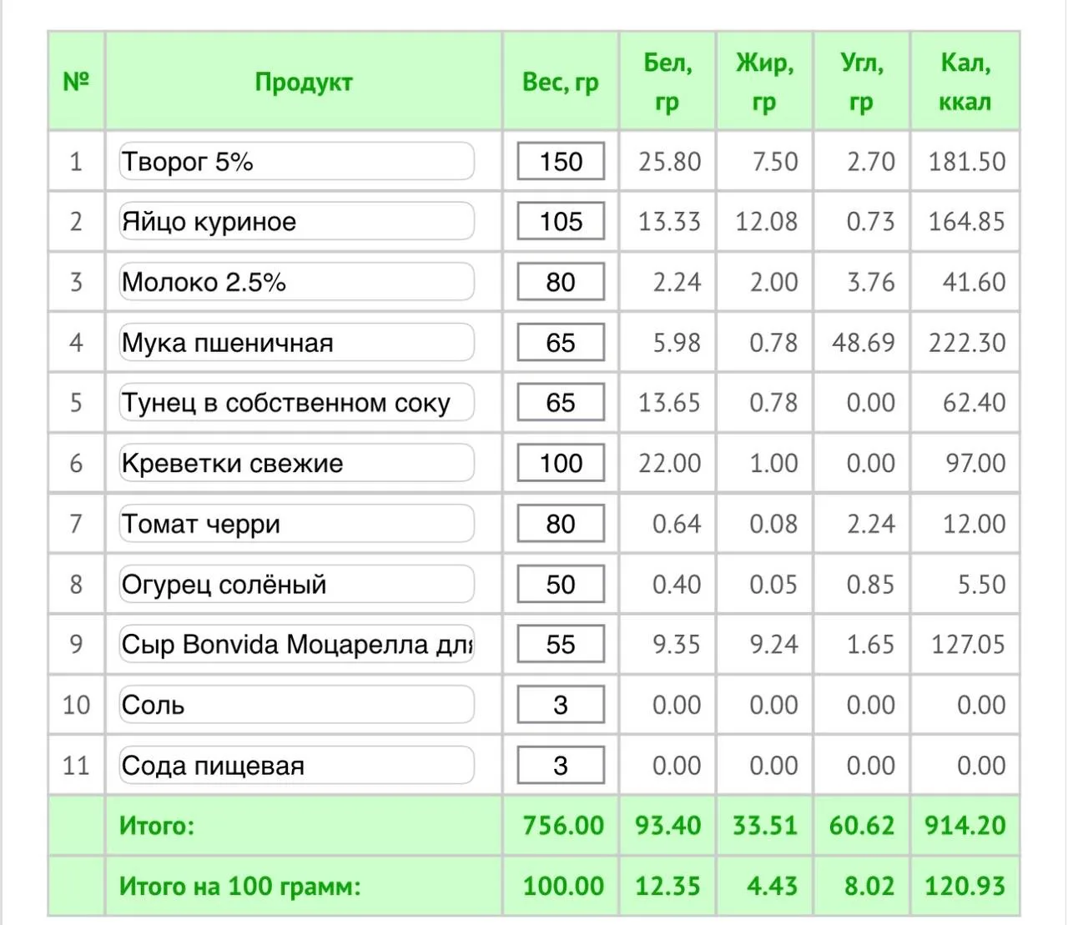Click the Творог 5% product name field
The height and width of the screenshot is (925, 1068).
tap(297, 161)
